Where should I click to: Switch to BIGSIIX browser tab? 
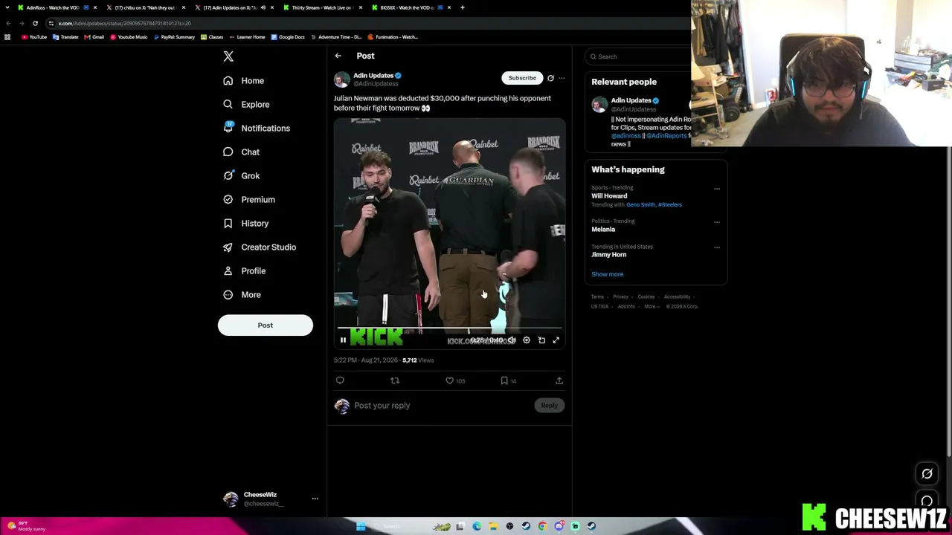point(410,7)
